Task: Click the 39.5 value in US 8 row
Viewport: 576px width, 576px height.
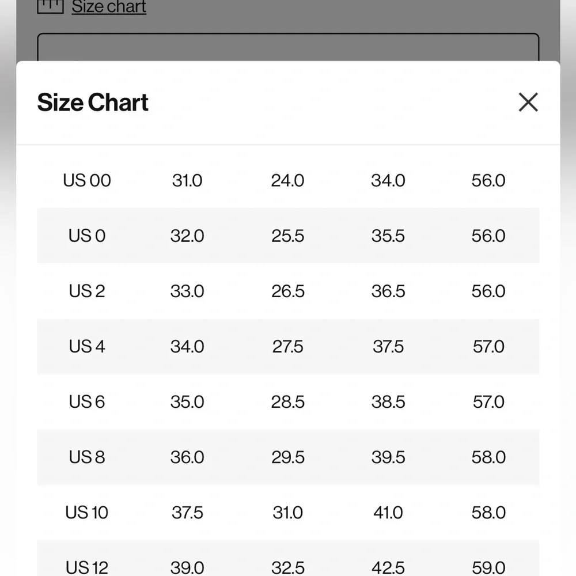Action: [388, 457]
